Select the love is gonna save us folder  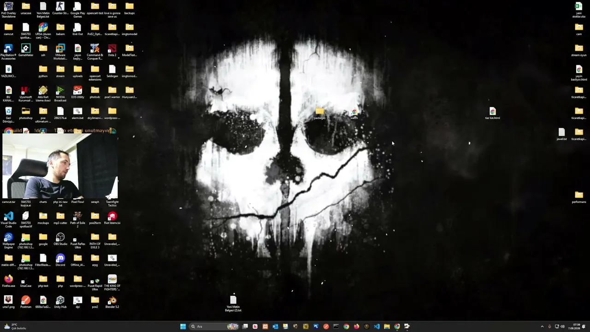point(112,10)
